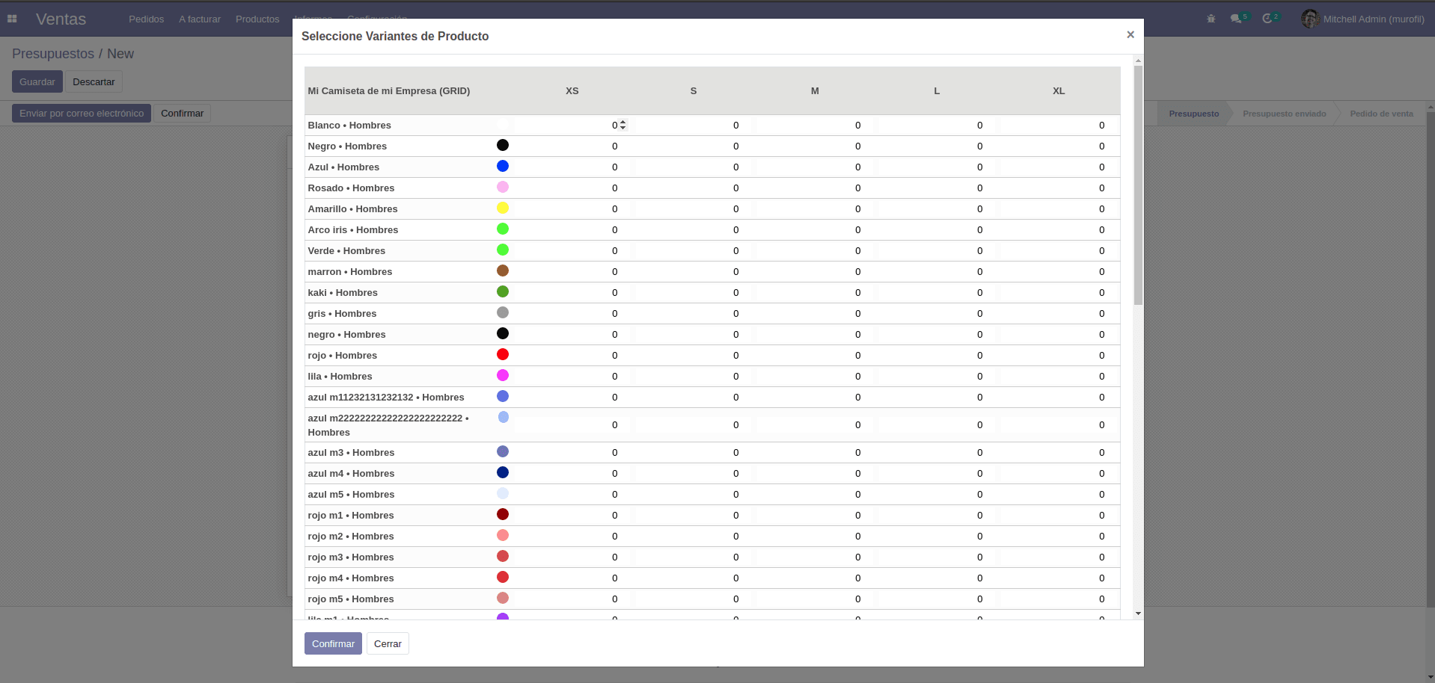Click Mitchell Admin user avatar
Screen dimensions: 1435x683
[x=1309, y=19]
